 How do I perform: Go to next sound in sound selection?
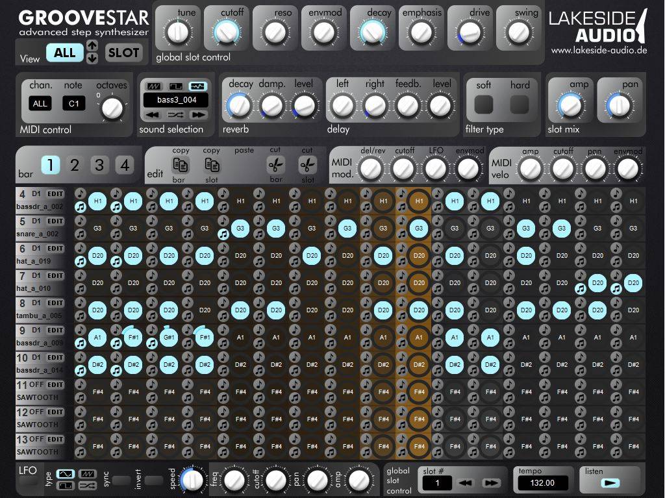pos(197,114)
